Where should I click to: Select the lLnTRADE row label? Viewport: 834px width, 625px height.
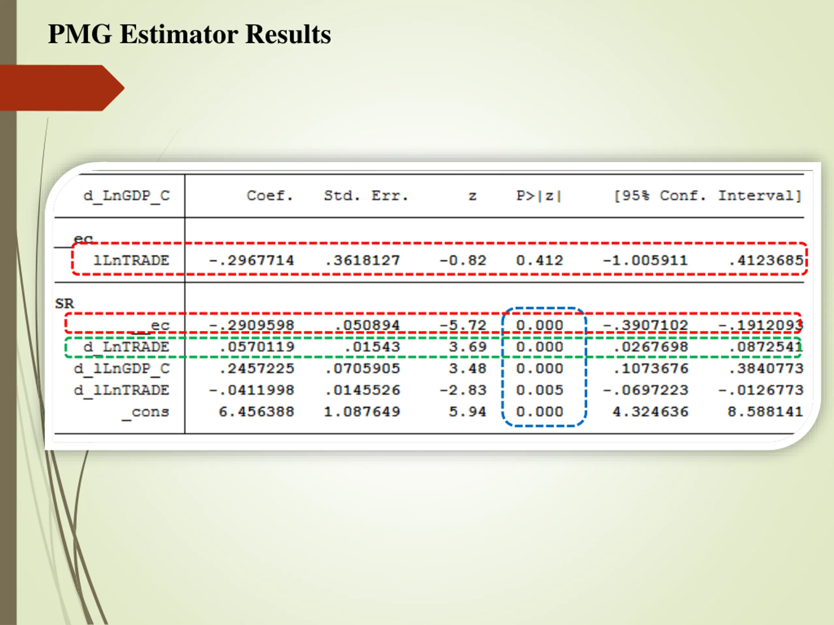coord(131,260)
